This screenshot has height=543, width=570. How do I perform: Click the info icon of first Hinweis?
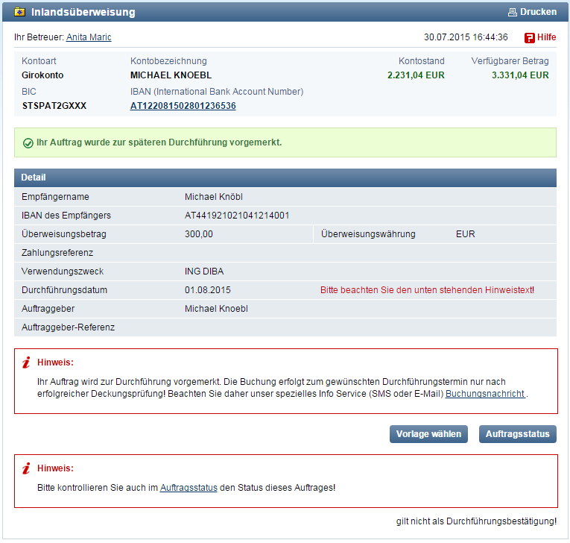click(x=26, y=362)
